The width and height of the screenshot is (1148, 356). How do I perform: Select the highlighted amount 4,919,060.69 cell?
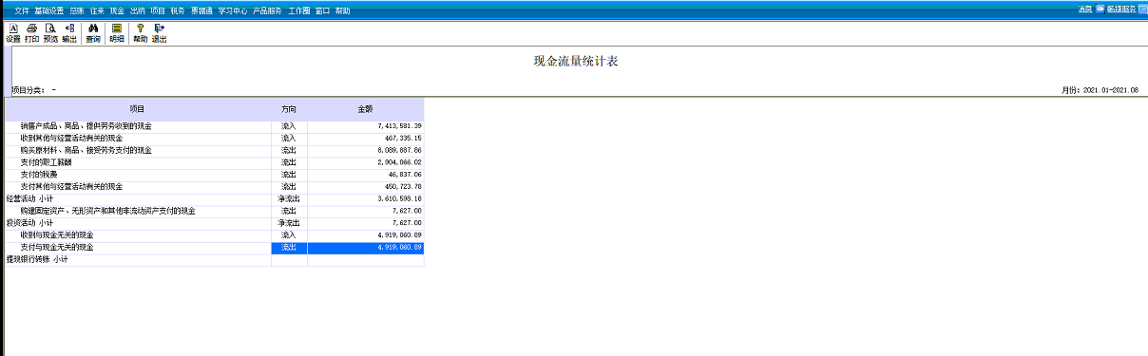366,248
